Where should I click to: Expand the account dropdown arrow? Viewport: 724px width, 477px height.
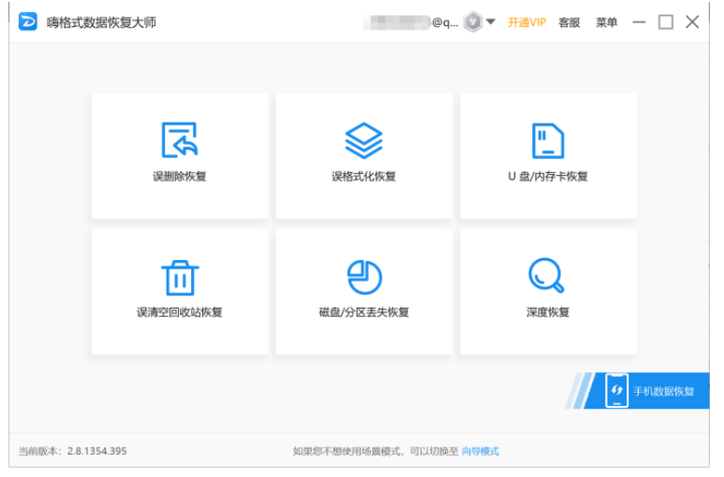pos(491,22)
